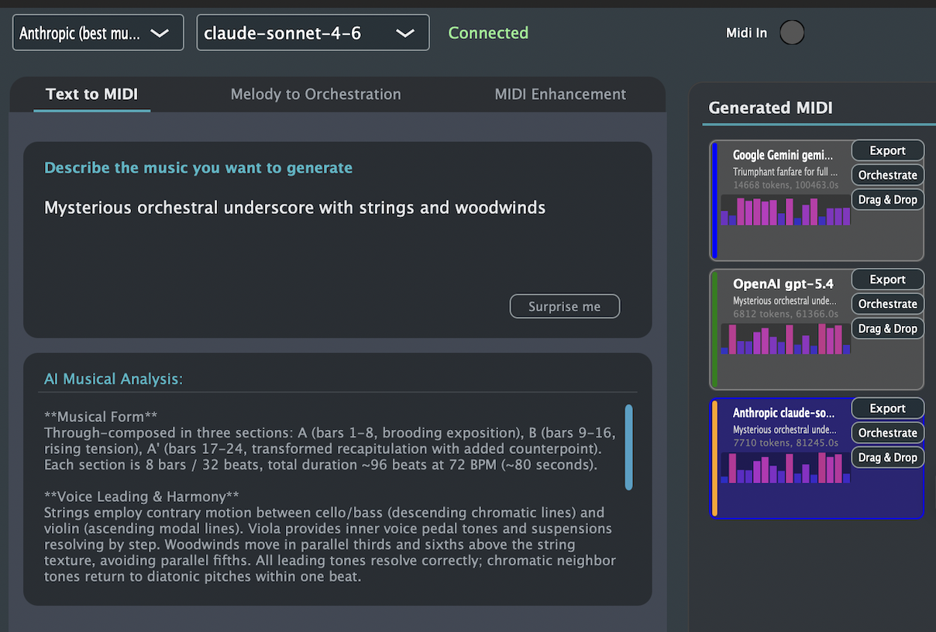
Task: Click the AI Musical Analysis scrollbar
Action: tap(628, 447)
